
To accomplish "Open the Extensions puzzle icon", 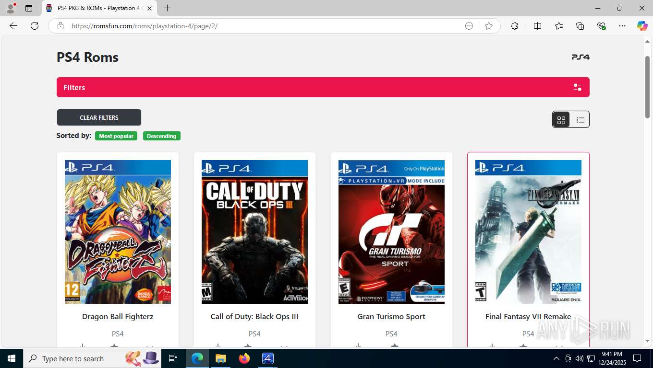I will coord(514,26).
